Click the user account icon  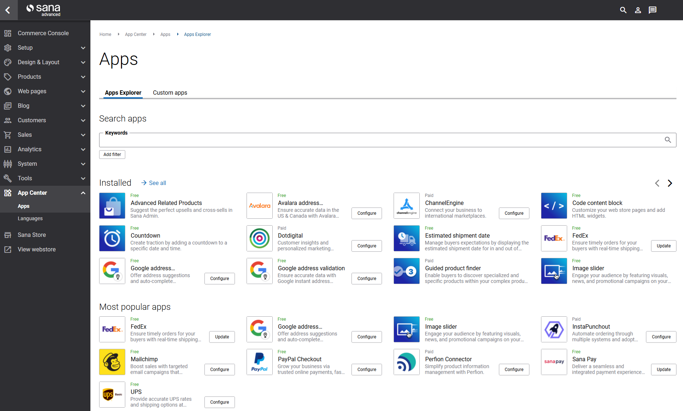pyautogui.click(x=638, y=10)
